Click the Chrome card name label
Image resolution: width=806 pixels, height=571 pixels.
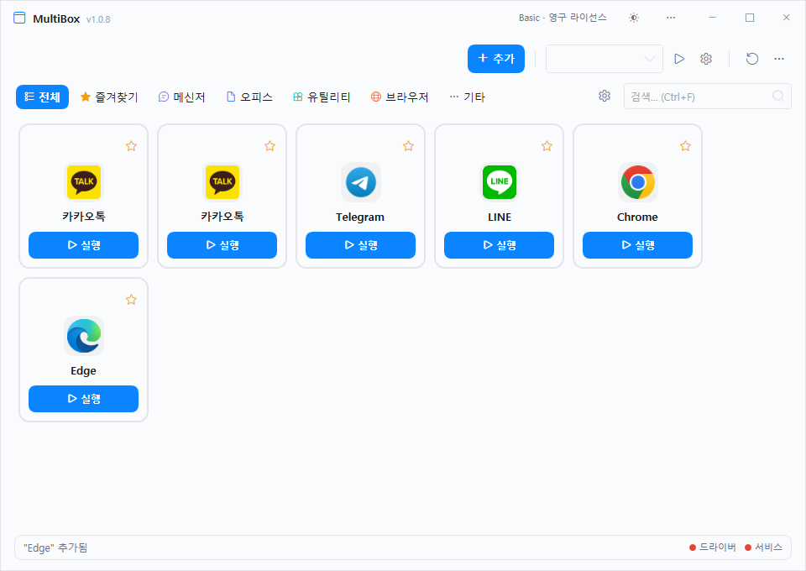pyautogui.click(x=637, y=217)
